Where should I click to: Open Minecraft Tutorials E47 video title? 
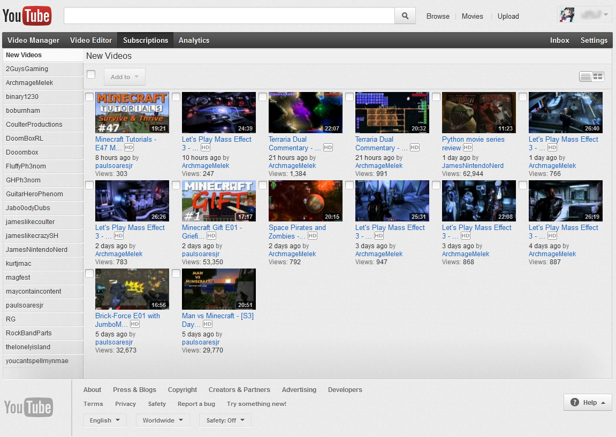[126, 143]
